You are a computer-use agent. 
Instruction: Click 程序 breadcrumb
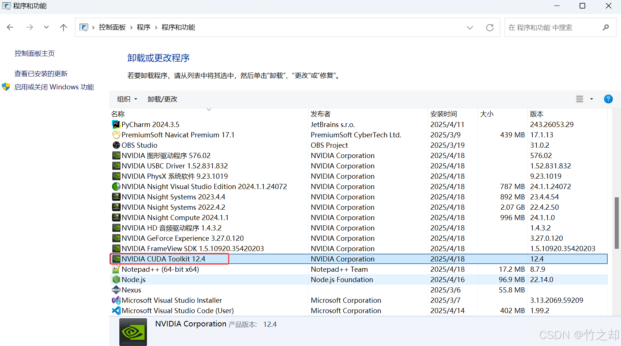click(144, 27)
